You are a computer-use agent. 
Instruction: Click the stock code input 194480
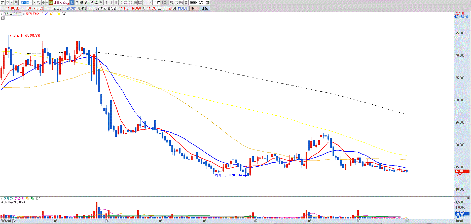(x=26, y=3)
